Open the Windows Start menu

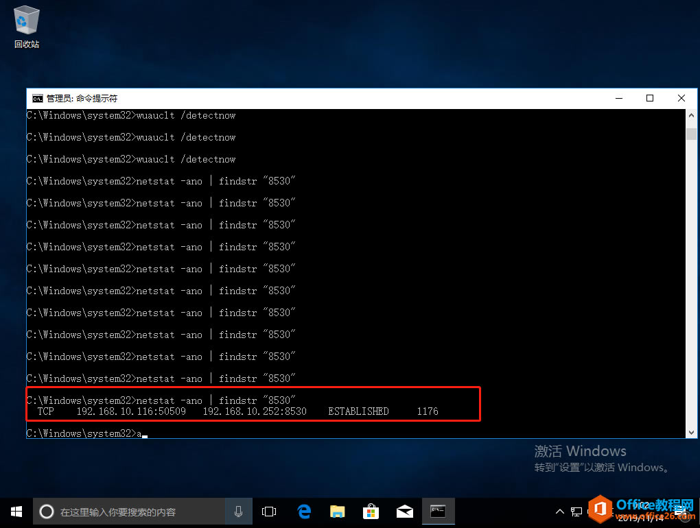pyautogui.click(x=16, y=512)
